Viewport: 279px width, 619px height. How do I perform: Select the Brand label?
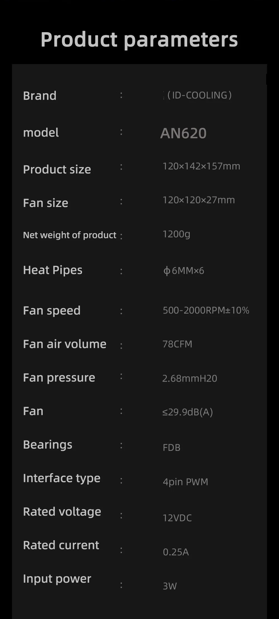[x=40, y=96]
